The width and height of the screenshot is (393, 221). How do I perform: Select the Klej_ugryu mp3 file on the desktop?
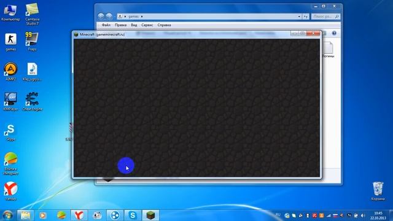coord(33,72)
